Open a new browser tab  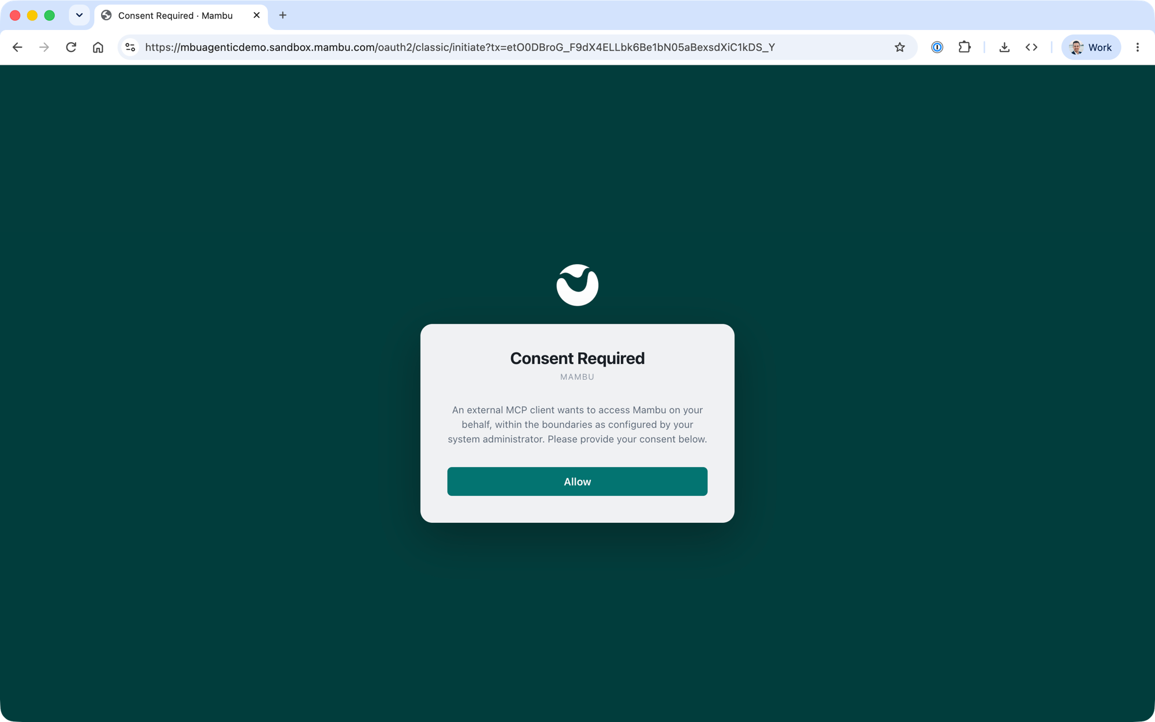tap(283, 16)
